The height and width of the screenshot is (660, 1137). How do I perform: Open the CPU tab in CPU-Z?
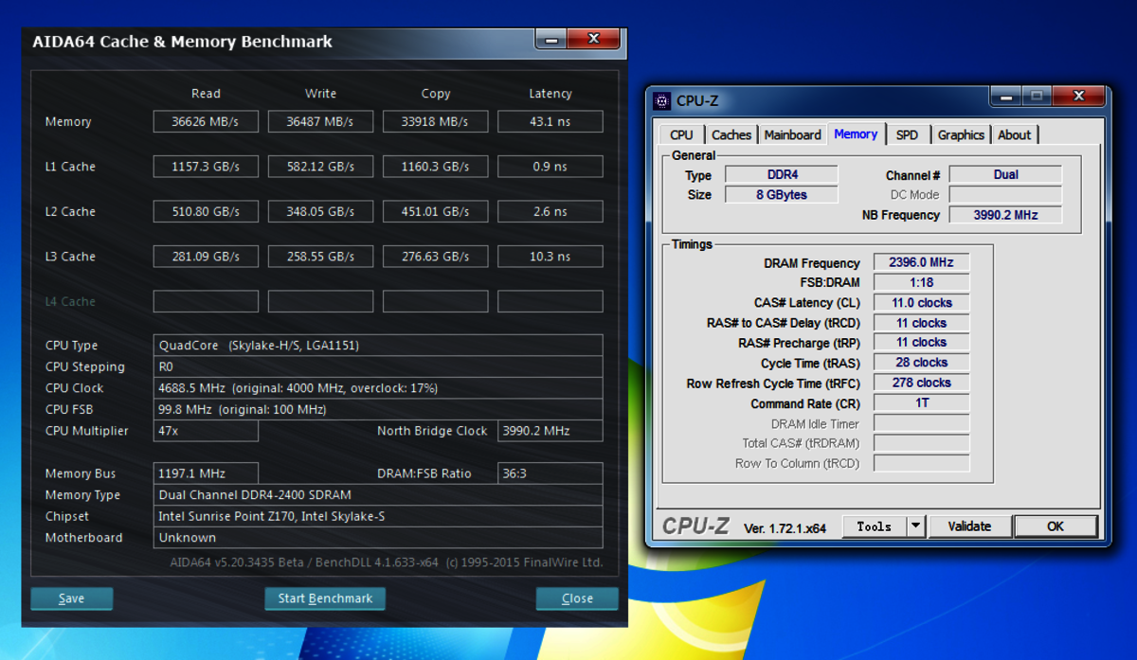tap(681, 134)
